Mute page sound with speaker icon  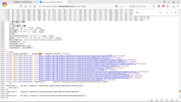pos(167,100)
